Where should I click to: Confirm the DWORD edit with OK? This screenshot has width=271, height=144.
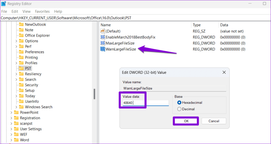pyautogui.click(x=186, y=121)
